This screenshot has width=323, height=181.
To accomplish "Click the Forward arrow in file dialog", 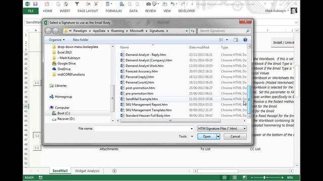I will point(56,31).
